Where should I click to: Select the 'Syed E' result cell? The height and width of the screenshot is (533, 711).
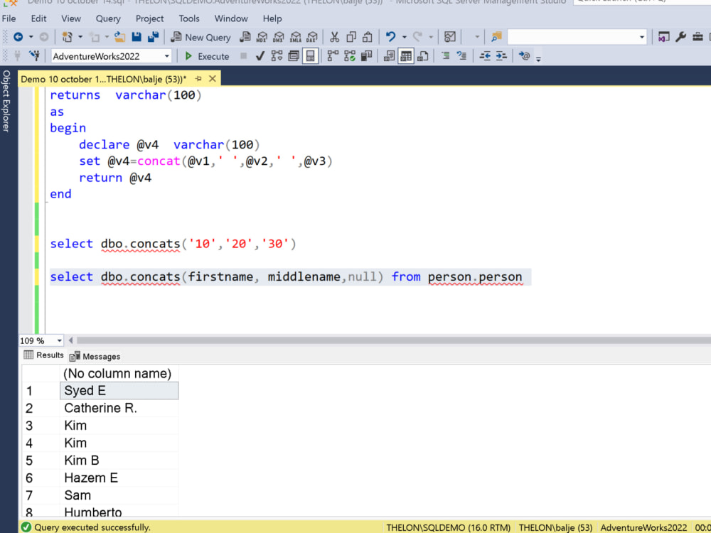(x=119, y=391)
